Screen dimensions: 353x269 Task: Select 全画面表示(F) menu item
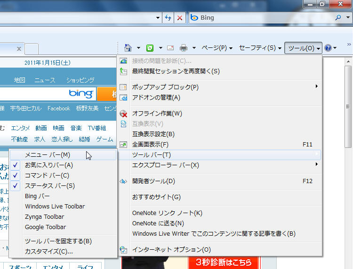pos(220,145)
